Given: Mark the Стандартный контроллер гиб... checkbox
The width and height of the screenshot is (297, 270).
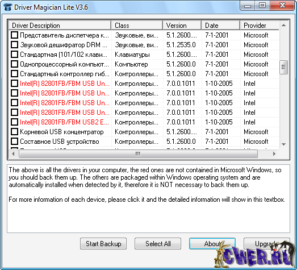Looking at the screenshot, I should coord(14,74).
